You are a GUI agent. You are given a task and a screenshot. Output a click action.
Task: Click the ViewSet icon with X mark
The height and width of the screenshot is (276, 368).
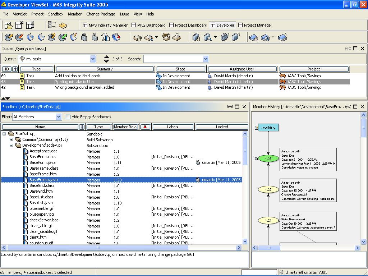tap(19, 25)
